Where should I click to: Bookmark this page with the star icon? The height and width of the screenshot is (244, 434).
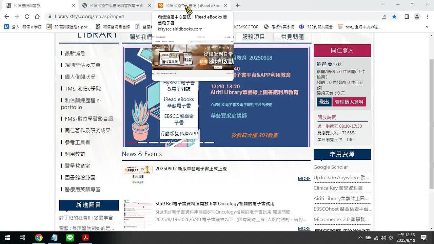(x=394, y=16)
